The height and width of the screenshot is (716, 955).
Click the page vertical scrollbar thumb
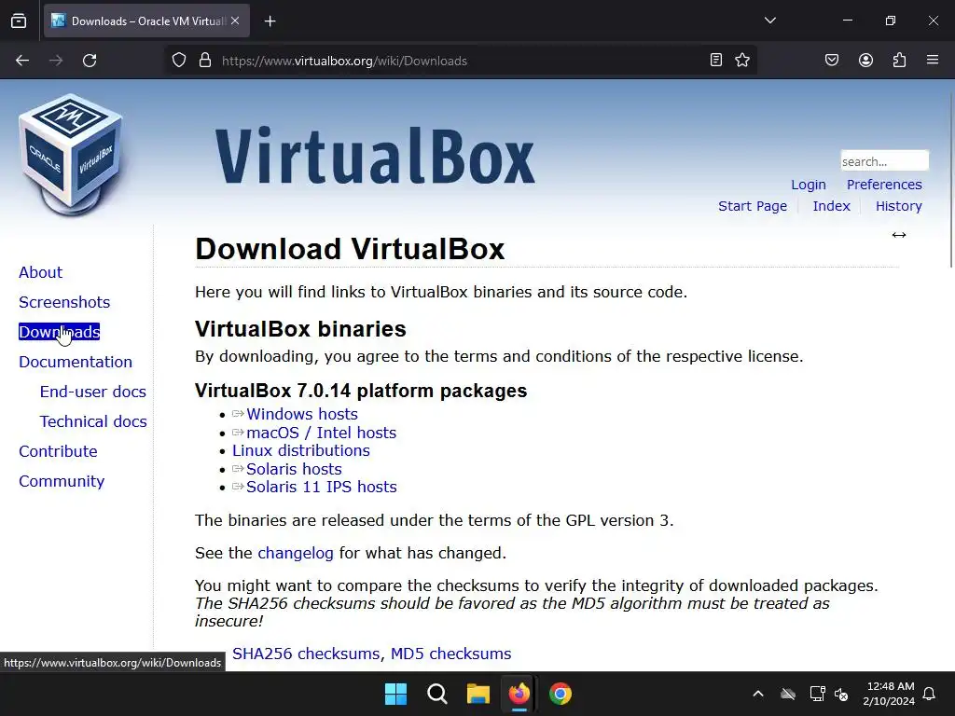pyautogui.click(x=951, y=178)
